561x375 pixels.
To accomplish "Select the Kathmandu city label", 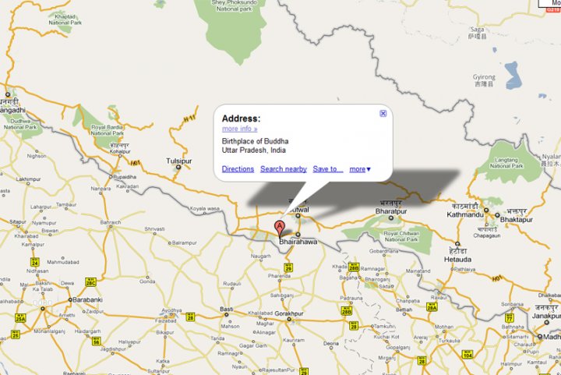I will pyautogui.click(x=465, y=214).
